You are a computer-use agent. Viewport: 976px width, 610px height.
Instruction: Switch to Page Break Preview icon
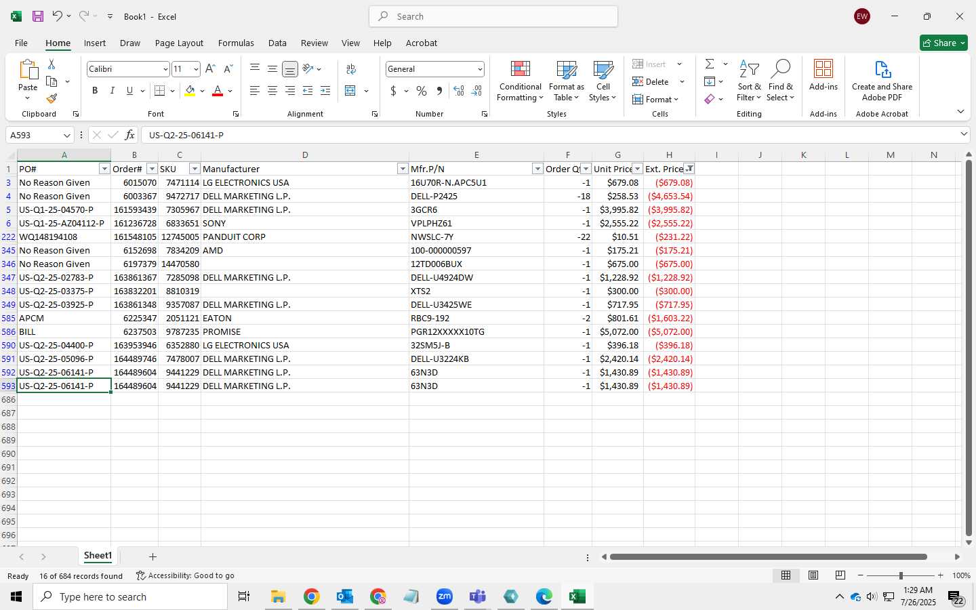pos(840,575)
